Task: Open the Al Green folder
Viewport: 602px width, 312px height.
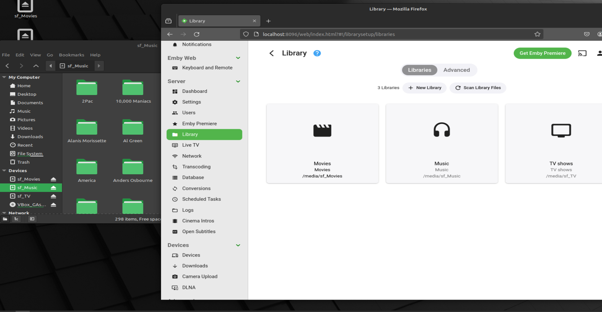Action: [133, 131]
